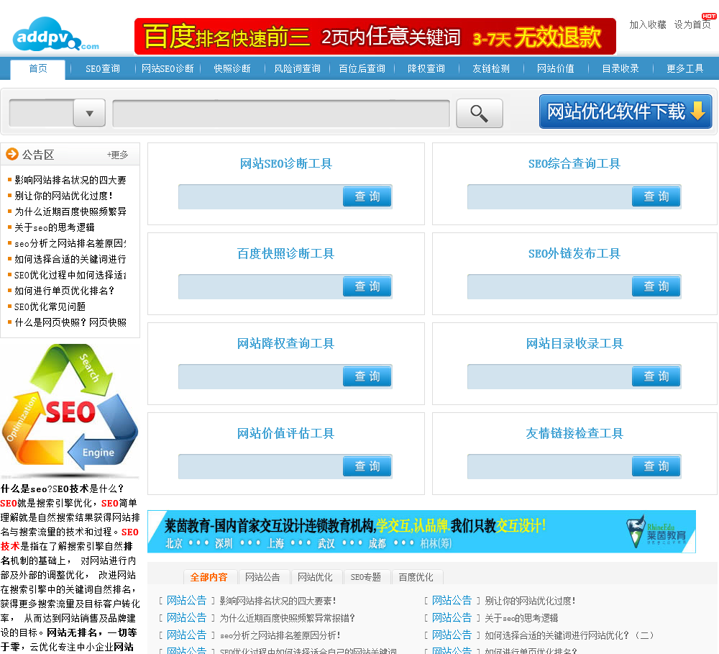The height and width of the screenshot is (654, 719).
Task: Click 查询 under SEO外链发布工具
Action: pyautogui.click(x=656, y=286)
